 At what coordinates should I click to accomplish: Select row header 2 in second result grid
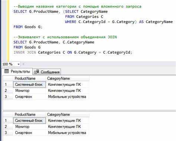pyautogui.click(x=8, y=127)
